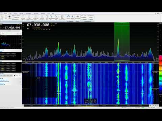
Task: Click the Apply Configuration icon
Action: coord(62,18)
